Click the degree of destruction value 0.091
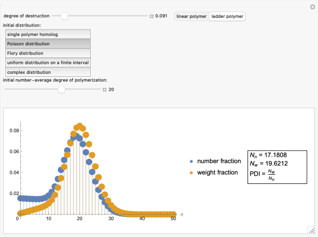Screen dimensions: 318x237 (161, 16)
